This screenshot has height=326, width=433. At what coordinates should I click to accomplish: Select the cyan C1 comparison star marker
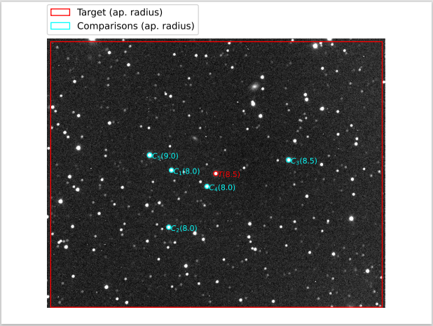[172, 170]
